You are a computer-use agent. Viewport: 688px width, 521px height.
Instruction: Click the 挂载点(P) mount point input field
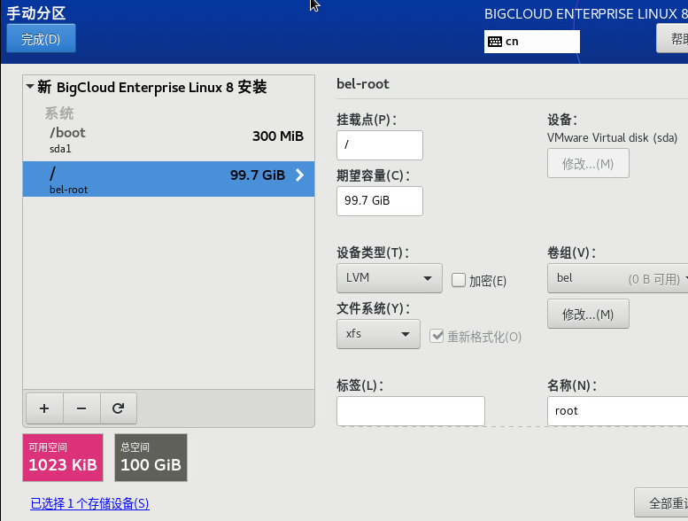(x=380, y=144)
